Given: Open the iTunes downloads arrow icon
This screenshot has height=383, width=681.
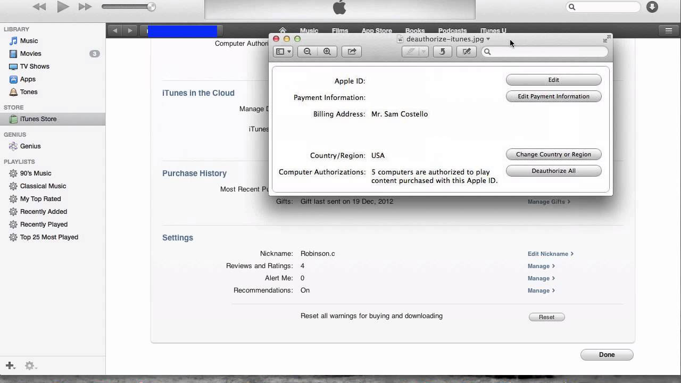Looking at the screenshot, I should click(652, 7).
